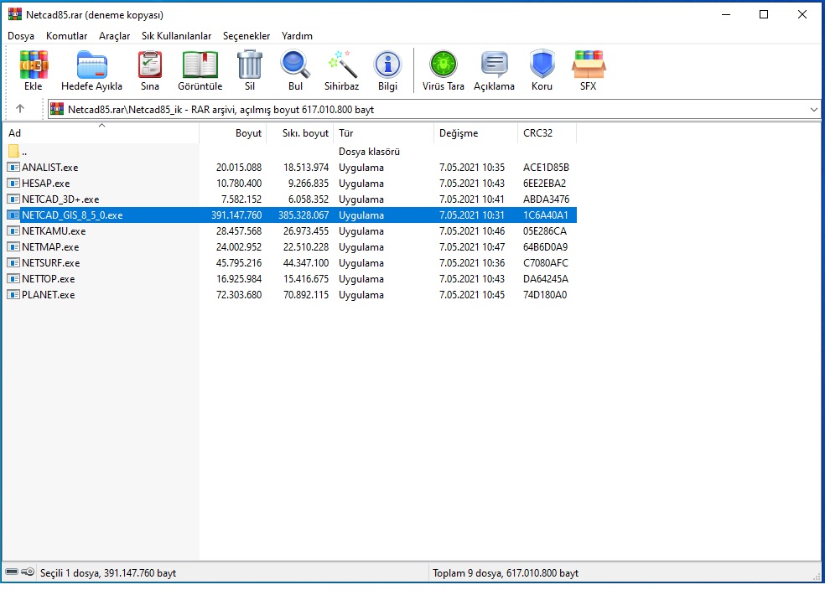The height and width of the screenshot is (590, 825).
Task: Open the parent folder '..' entry
Action: coord(23,152)
